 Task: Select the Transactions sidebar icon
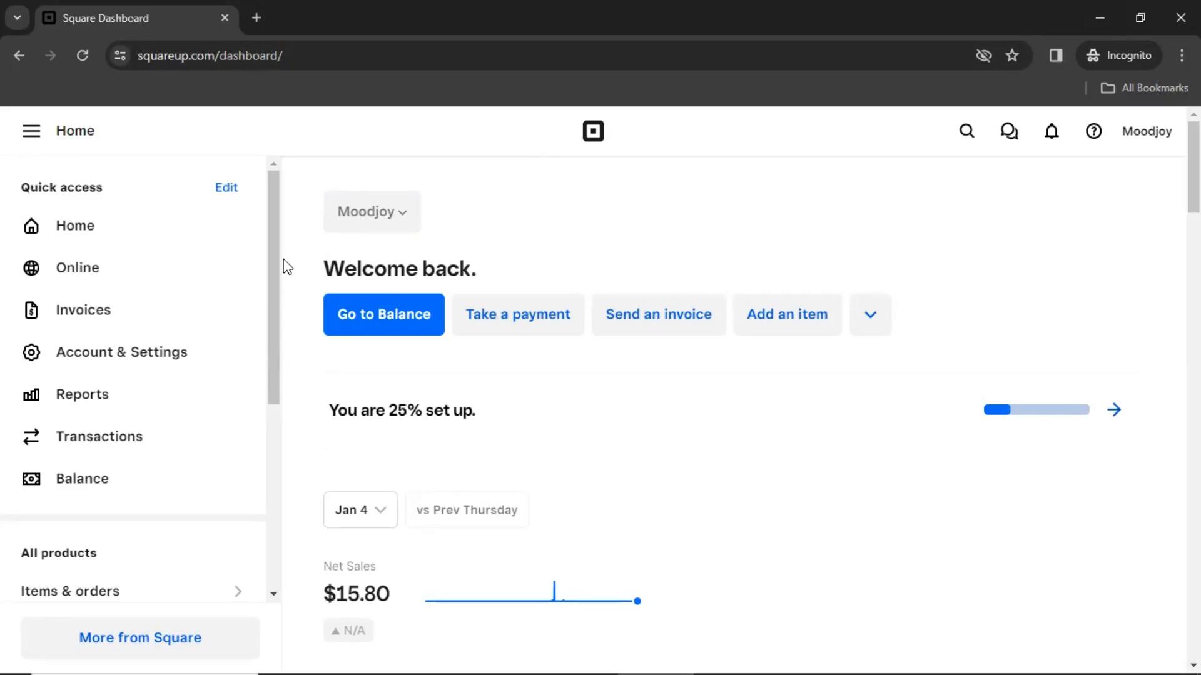31,436
